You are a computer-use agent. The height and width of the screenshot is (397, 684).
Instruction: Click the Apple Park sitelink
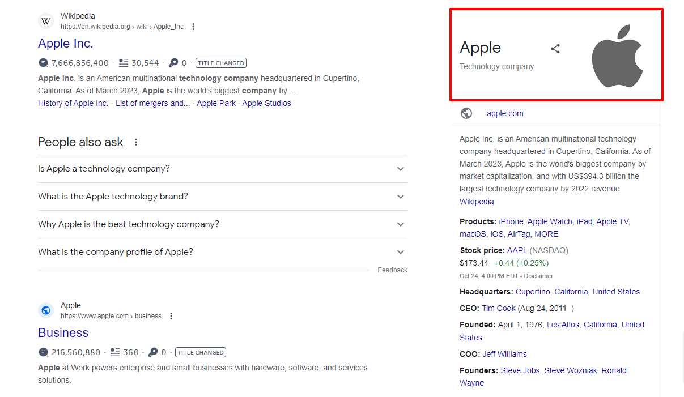coord(216,103)
